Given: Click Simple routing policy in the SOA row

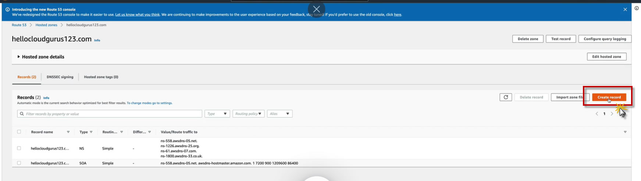Looking at the screenshot, I should (108, 163).
